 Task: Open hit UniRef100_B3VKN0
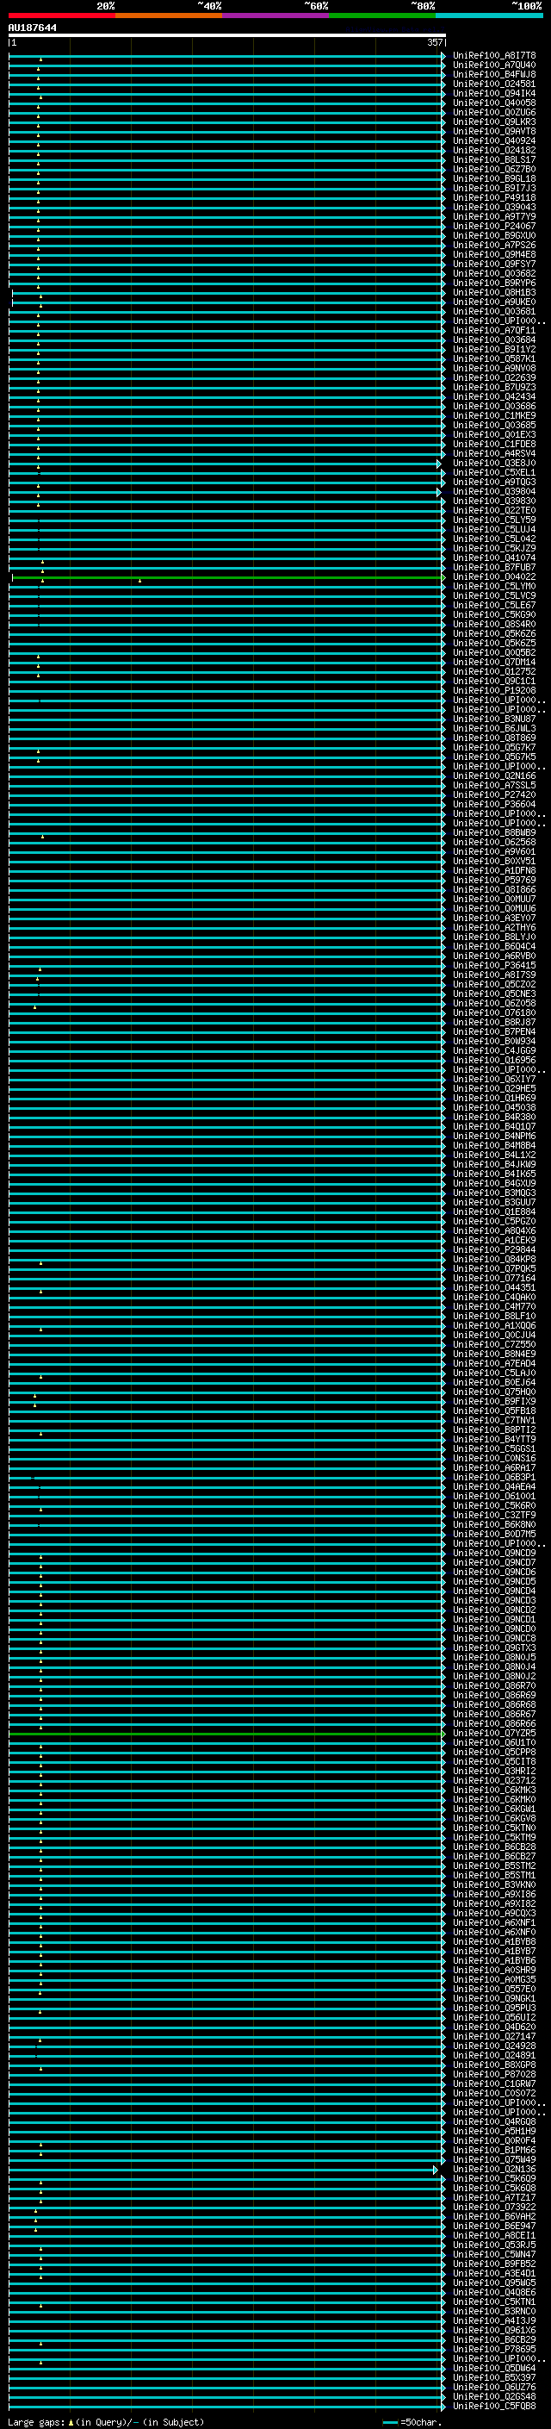tap(493, 1885)
